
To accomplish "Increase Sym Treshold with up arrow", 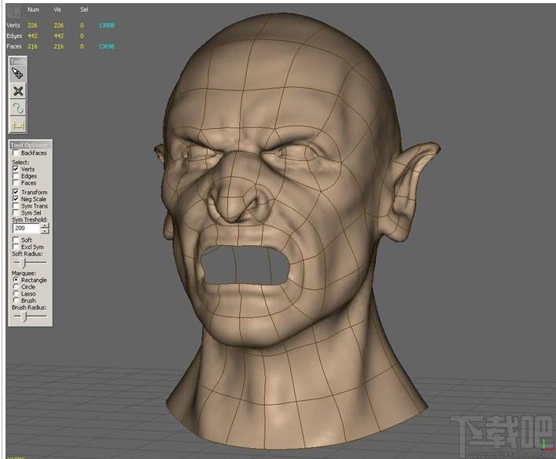I will (x=45, y=226).
